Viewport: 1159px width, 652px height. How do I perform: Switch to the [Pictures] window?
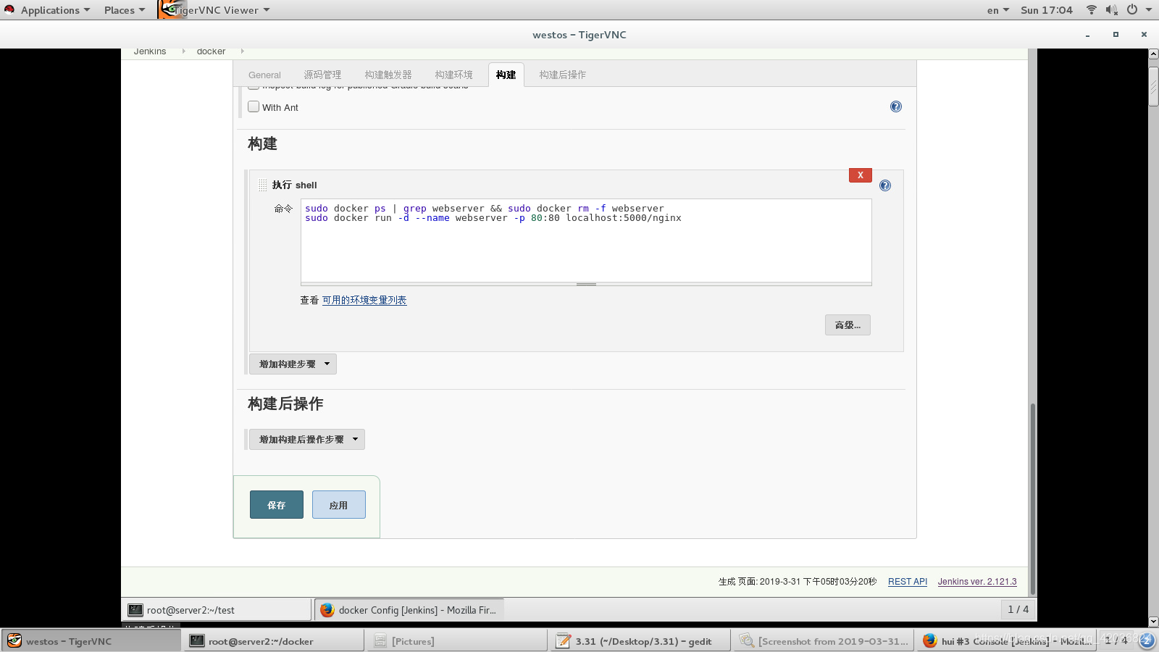(x=458, y=641)
